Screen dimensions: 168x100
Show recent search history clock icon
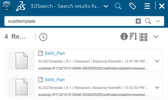(43, 37)
